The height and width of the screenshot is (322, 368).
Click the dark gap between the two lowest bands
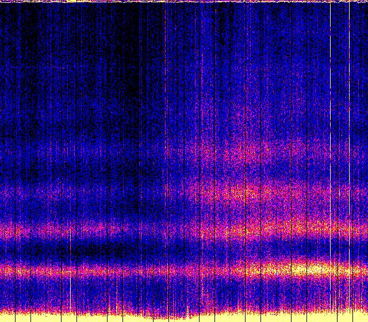point(115,251)
